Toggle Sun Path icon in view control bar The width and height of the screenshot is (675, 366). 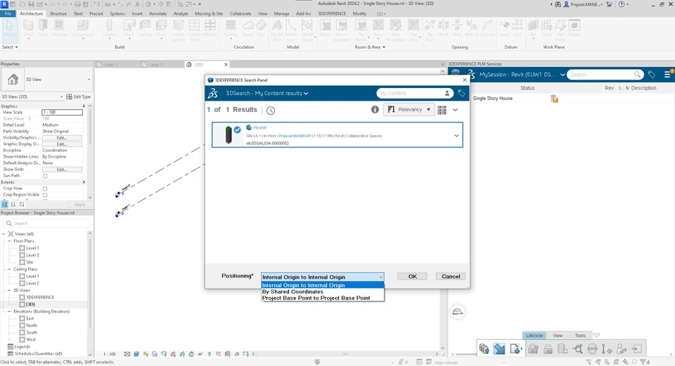(x=146, y=354)
